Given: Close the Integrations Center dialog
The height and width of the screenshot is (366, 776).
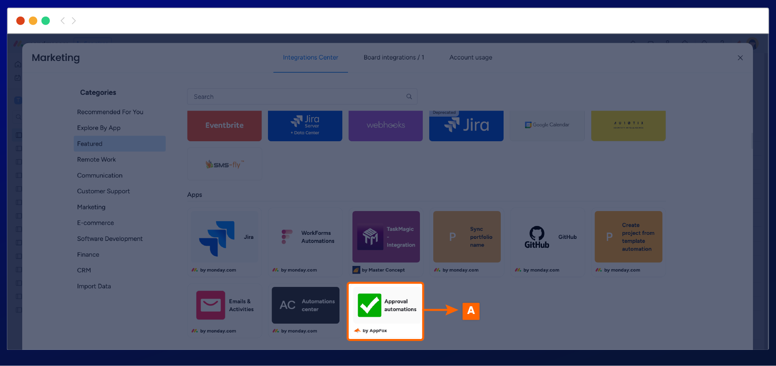Looking at the screenshot, I should 740,58.
